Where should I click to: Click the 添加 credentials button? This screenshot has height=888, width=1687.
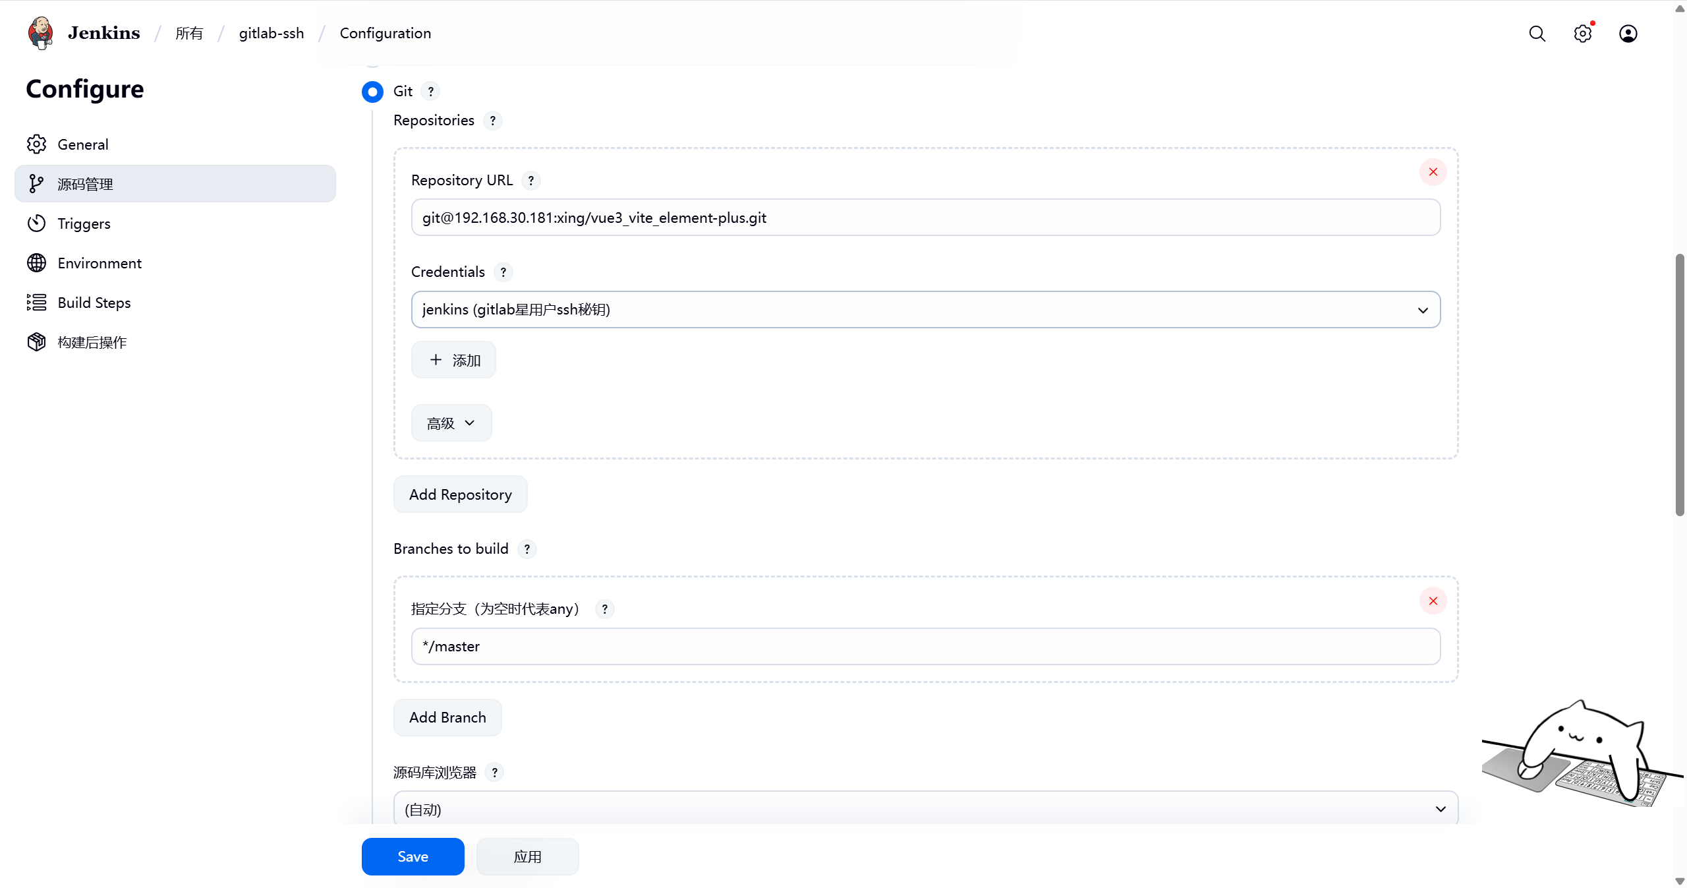click(453, 360)
